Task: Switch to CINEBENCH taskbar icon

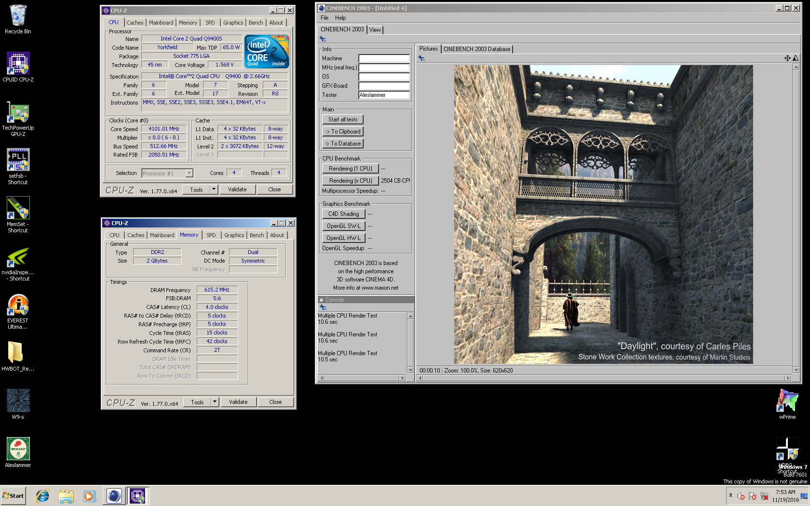Action: point(114,496)
